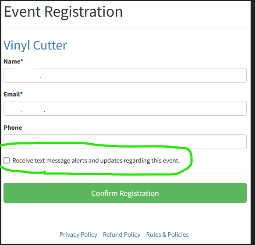Viewport: 255px width, 245px height.
Task: Click the 'Receive text message alerts' label text
Action: point(96,160)
